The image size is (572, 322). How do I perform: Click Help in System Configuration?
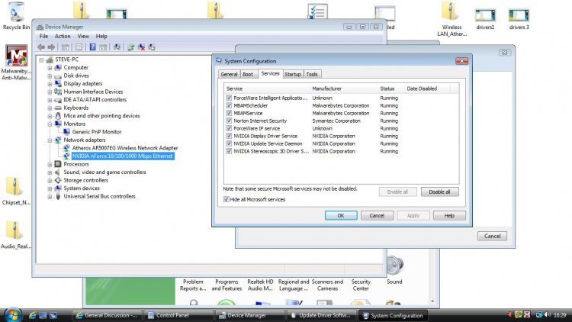tap(449, 215)
